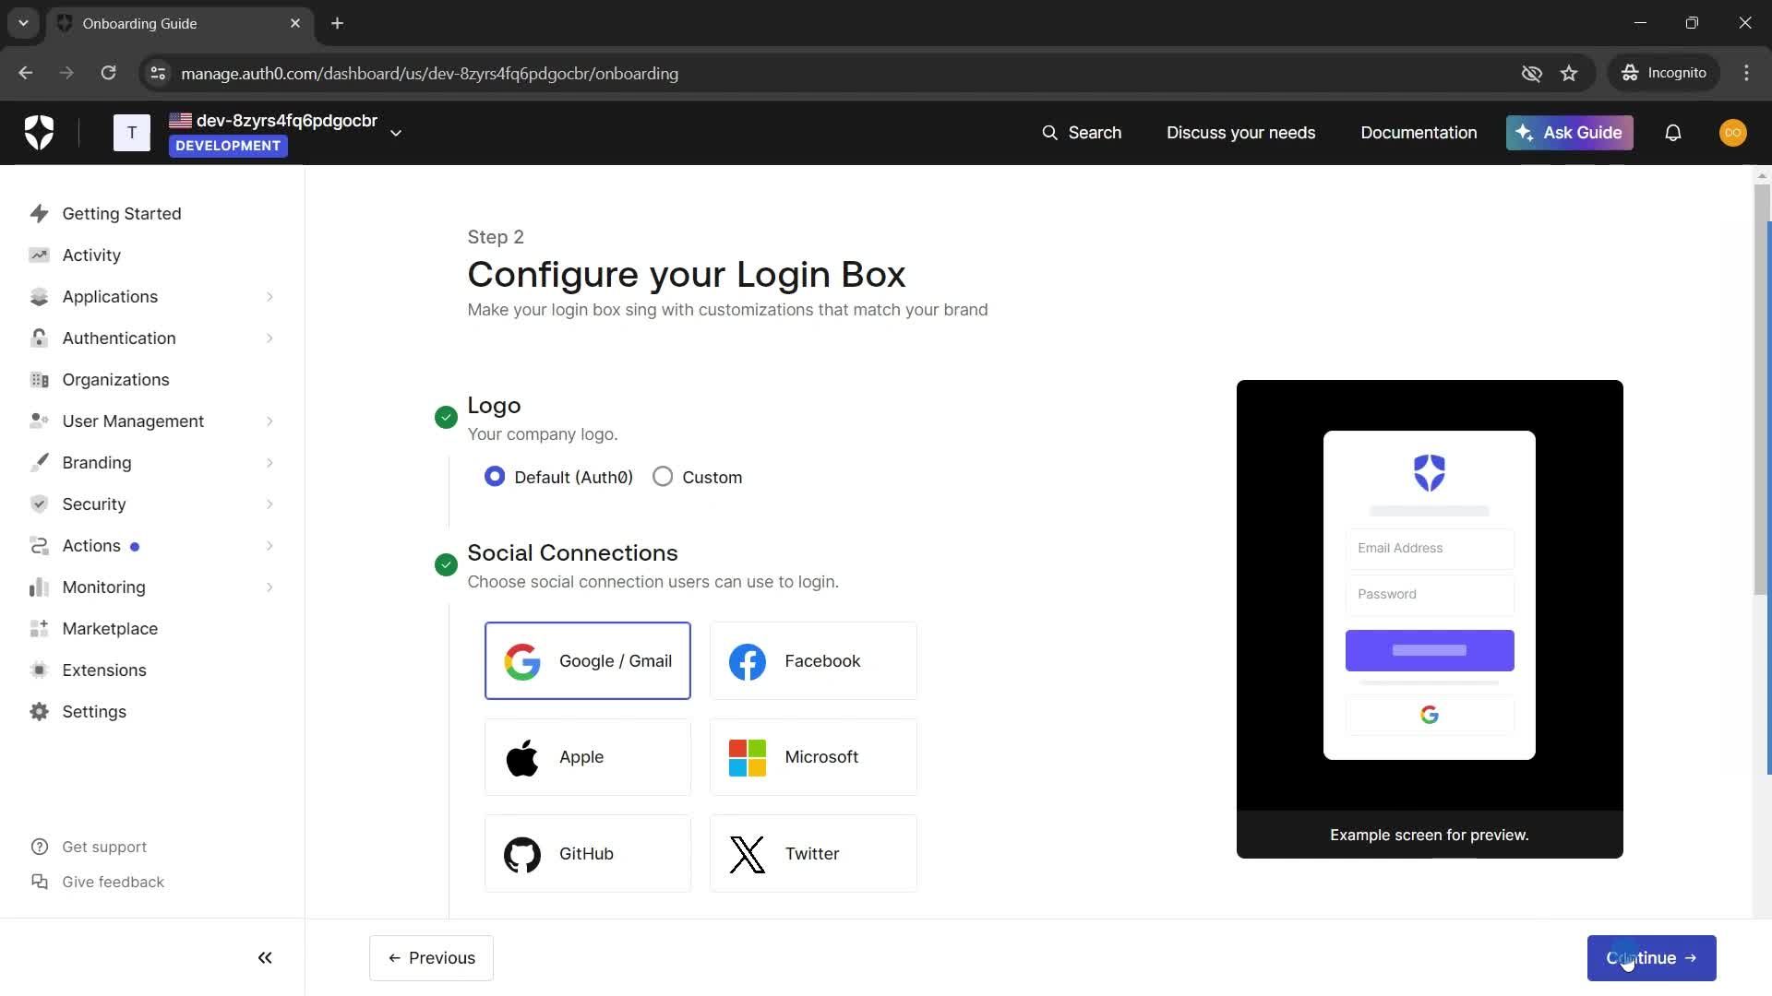Expand the Monitoring submenu chevron
1772x996 pixels.
point(269,587)
